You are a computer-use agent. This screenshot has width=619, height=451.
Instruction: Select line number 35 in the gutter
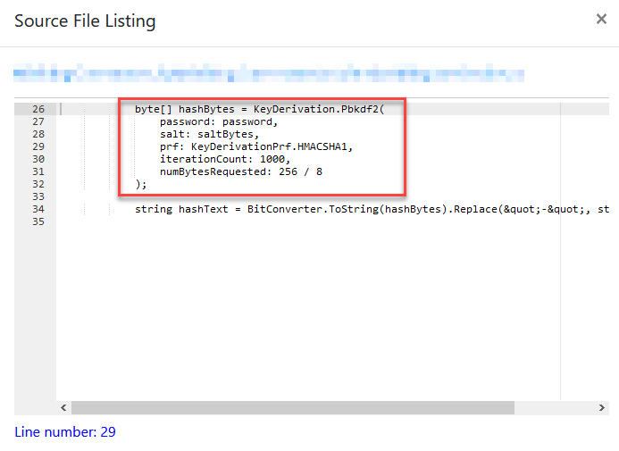point(38,221)
